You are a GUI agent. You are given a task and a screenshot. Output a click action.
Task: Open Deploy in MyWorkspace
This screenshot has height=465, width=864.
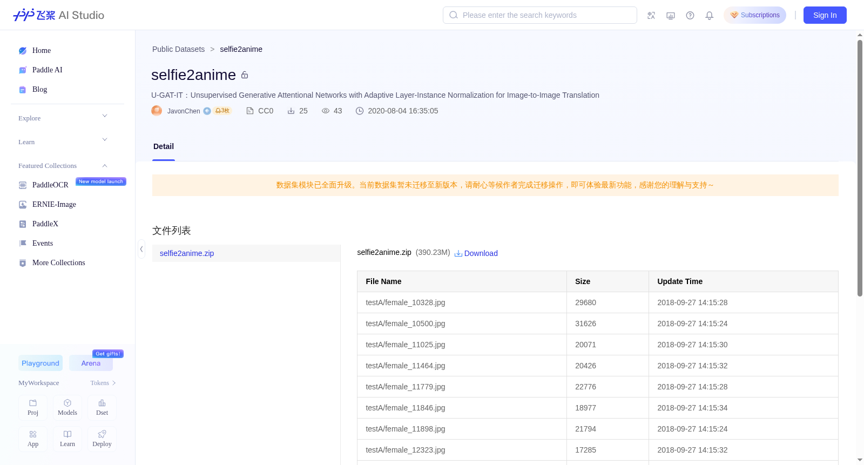(102, 439)
